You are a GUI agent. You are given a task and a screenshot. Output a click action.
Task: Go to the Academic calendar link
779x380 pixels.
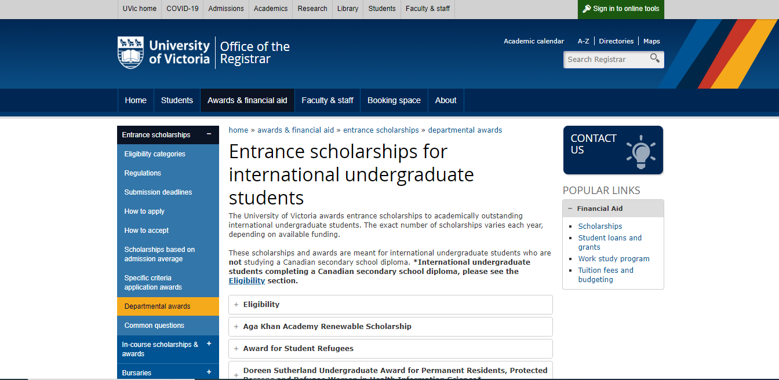click(x=533, y=41)
